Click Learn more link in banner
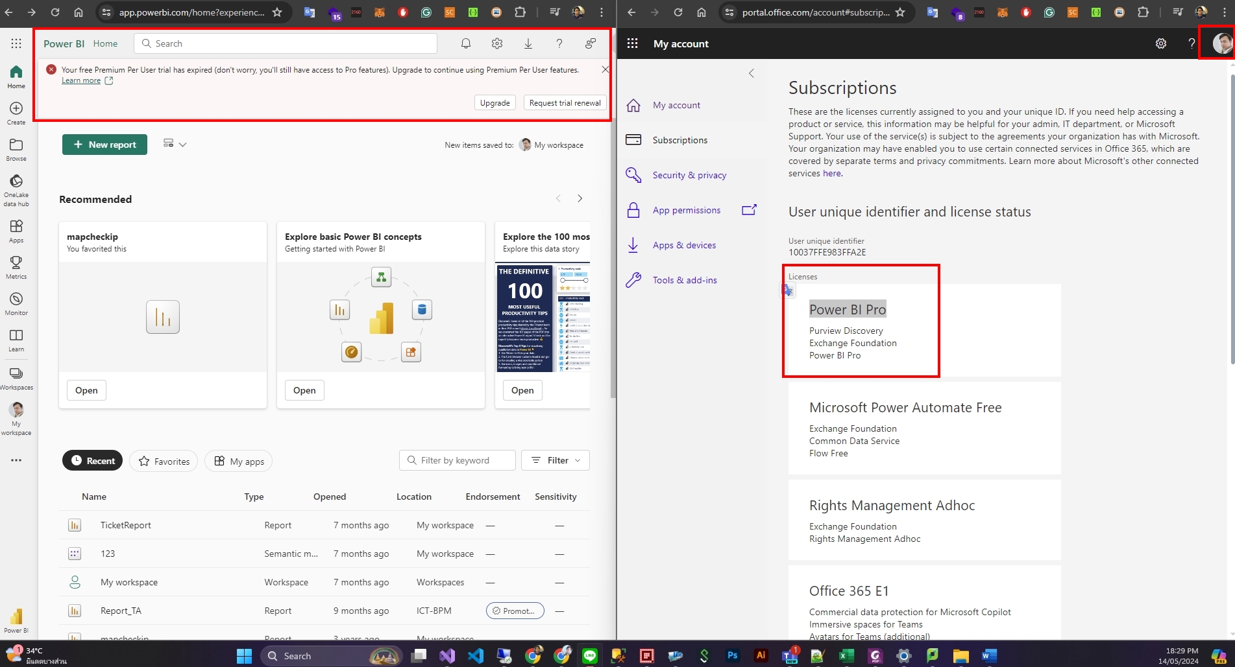The height and width of the screenshot is (667, 1235). tap(81, 80)
